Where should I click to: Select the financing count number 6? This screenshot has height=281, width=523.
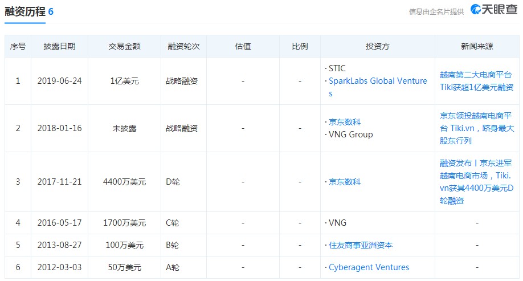tap(51, 11)
